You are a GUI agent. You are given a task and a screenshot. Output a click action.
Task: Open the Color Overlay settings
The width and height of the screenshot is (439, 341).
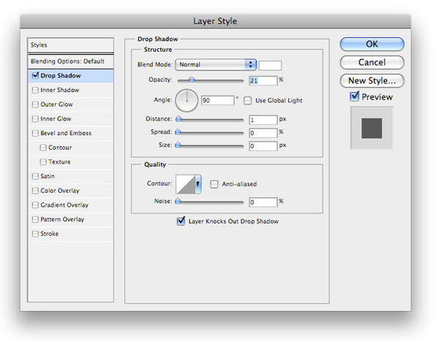(60, 191)
